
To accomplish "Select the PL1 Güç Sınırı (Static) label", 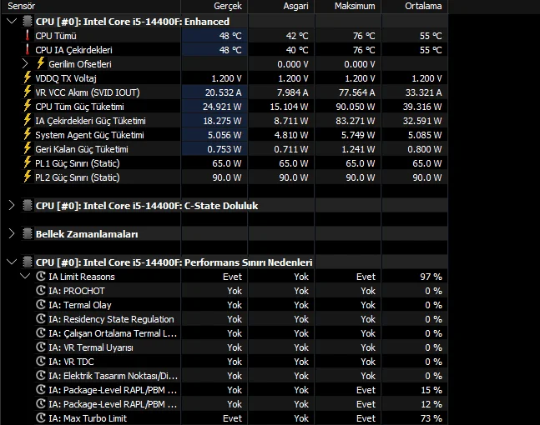I will pos(78,163).
